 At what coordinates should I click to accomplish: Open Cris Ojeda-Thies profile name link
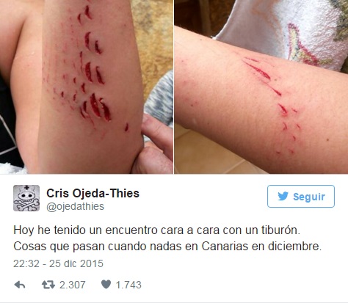click(93, 193)
